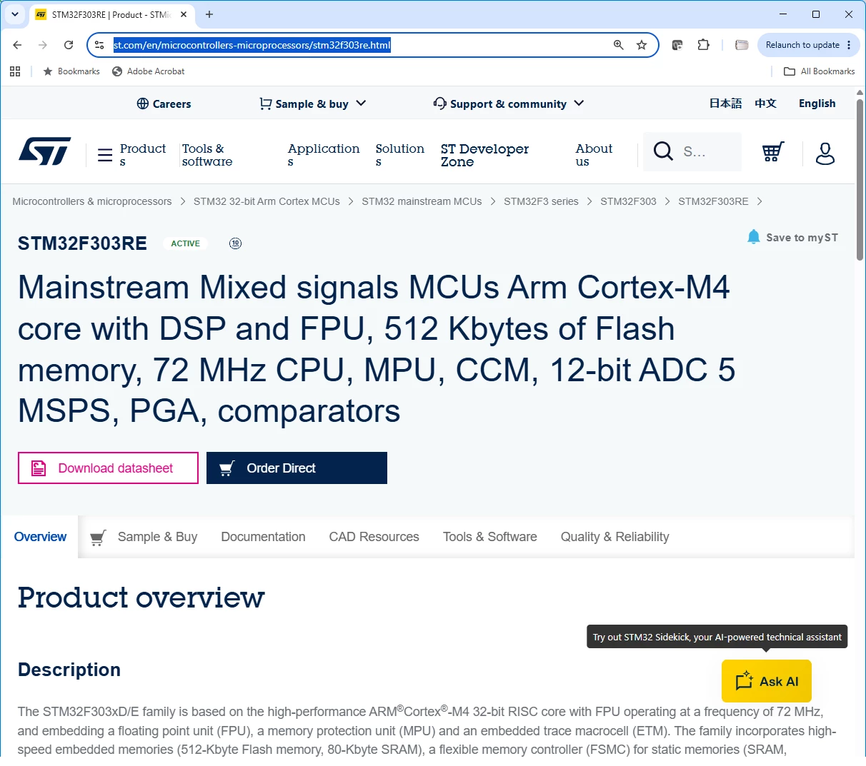Image resolution: width=866 pixels, height=766 pixels.
Task: Open the Chrome three-dot menu
Action: (849, 45)
